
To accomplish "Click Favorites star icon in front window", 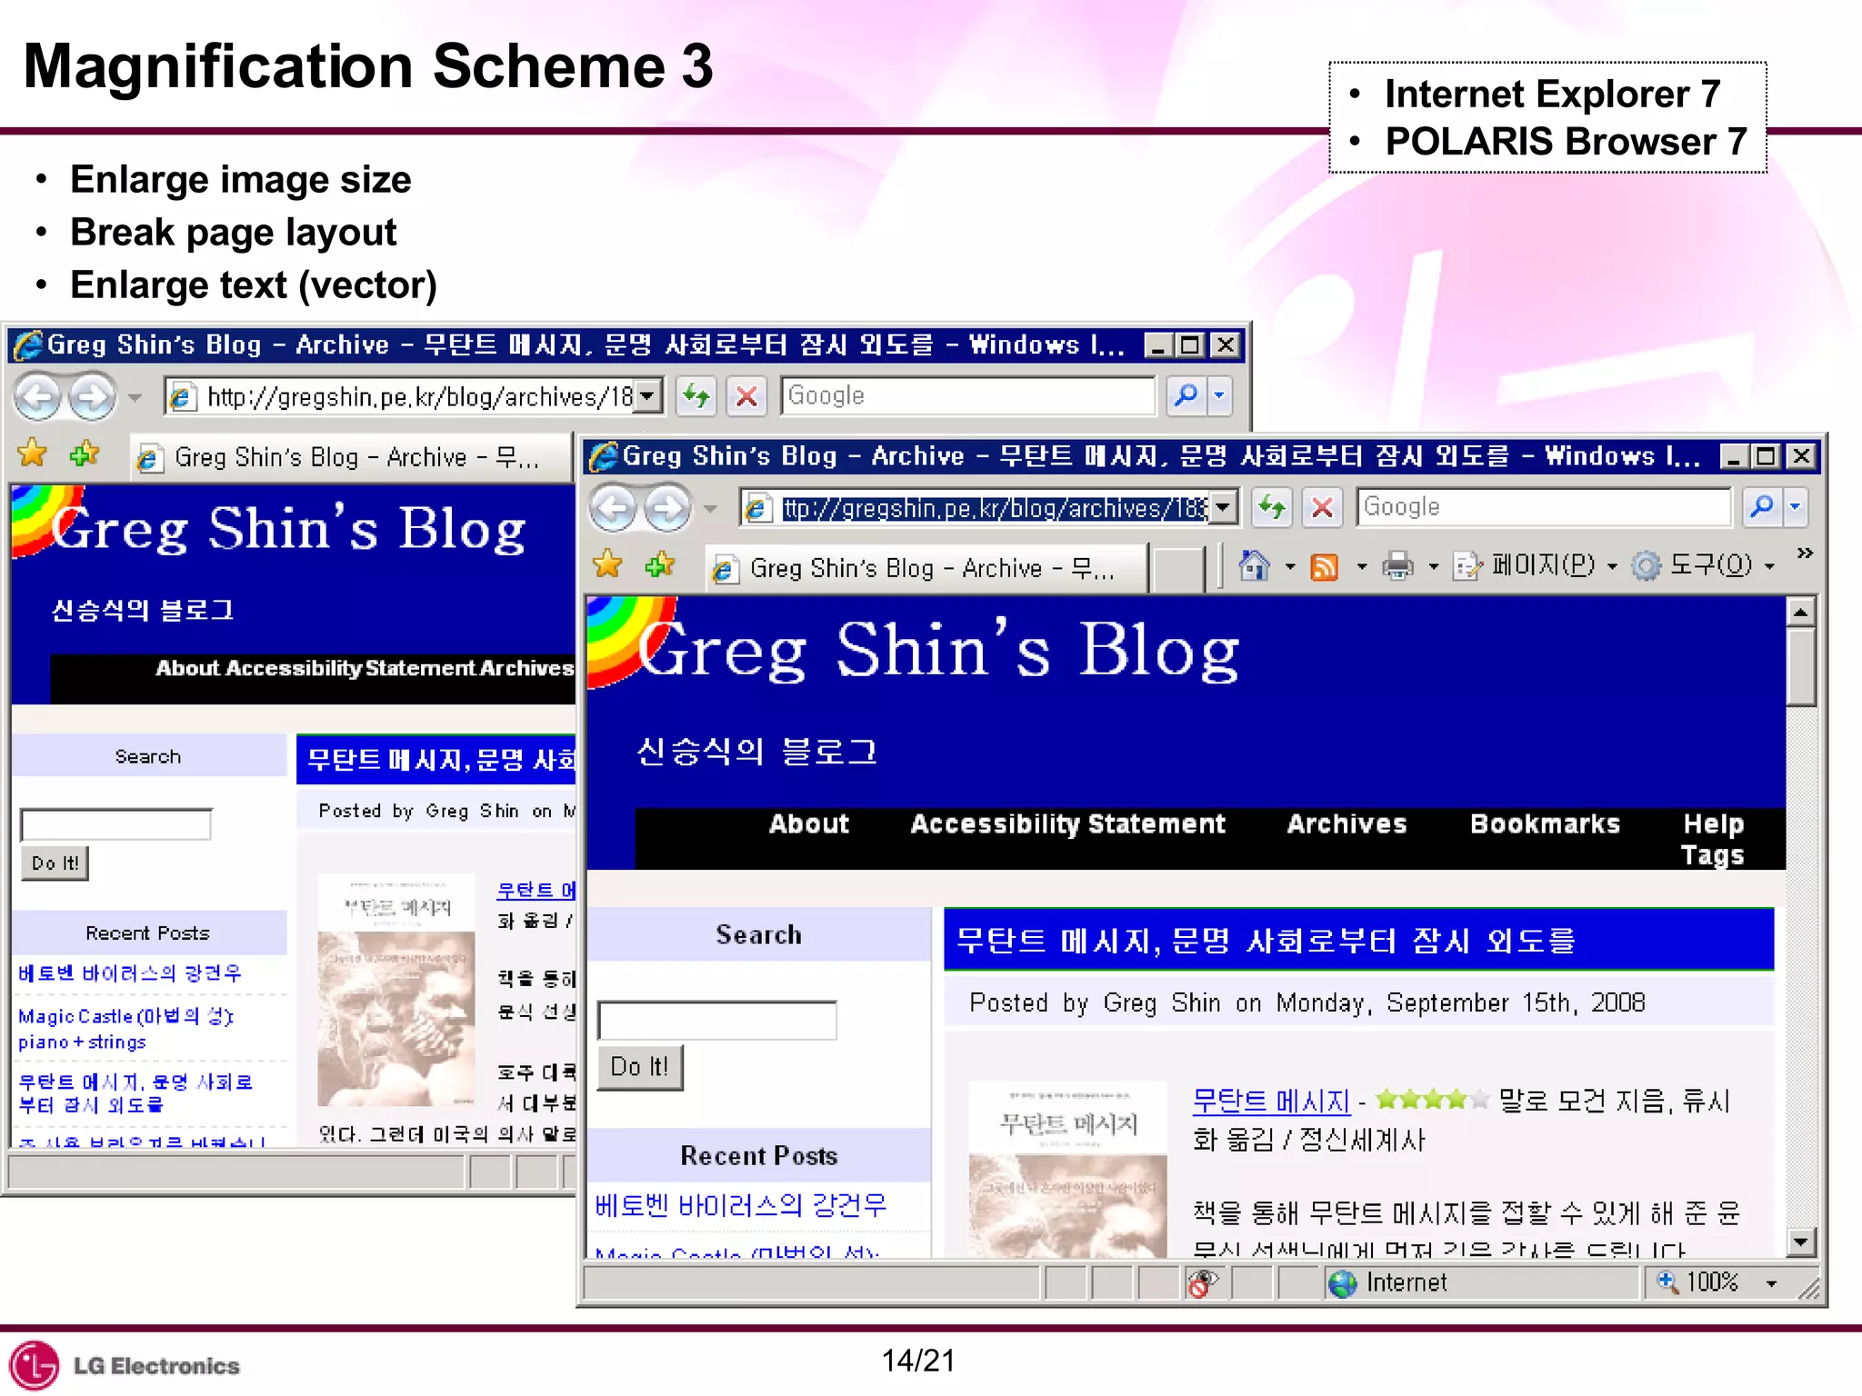I will point(607,565).
